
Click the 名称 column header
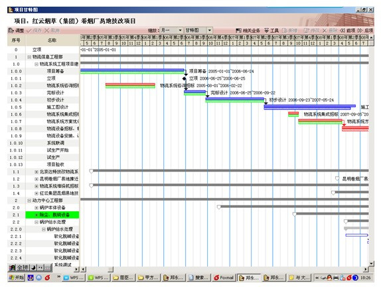click(52, 41)
